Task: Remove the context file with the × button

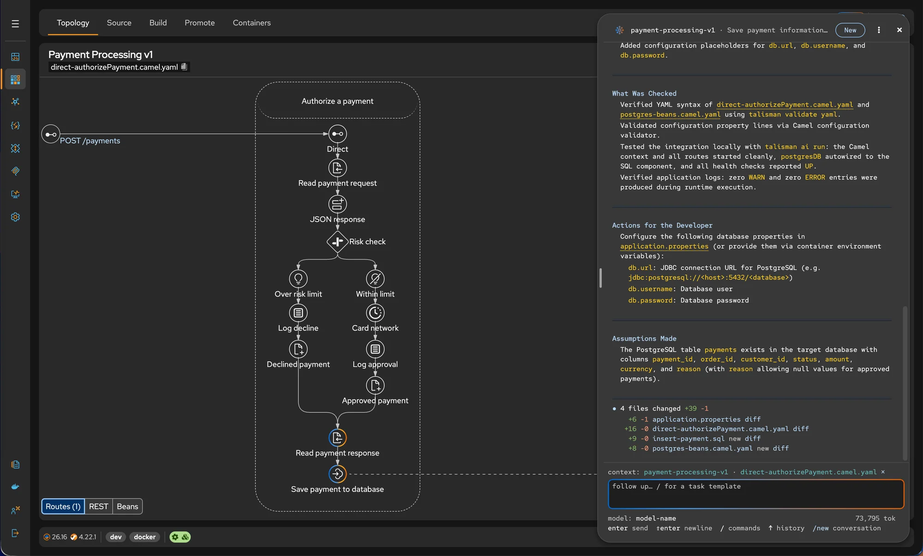Action: click(x=883, y=472)
